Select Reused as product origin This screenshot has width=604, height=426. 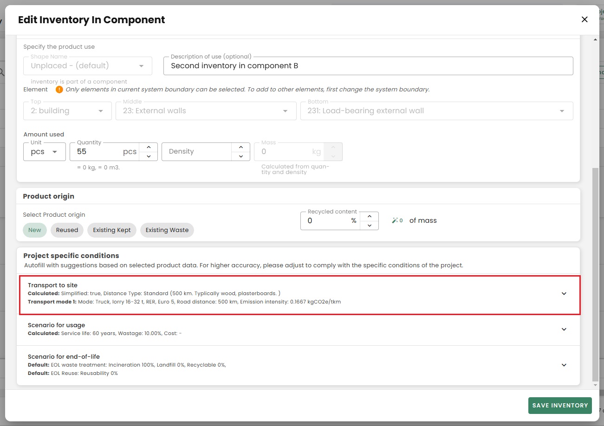click(x=67, y=230)
